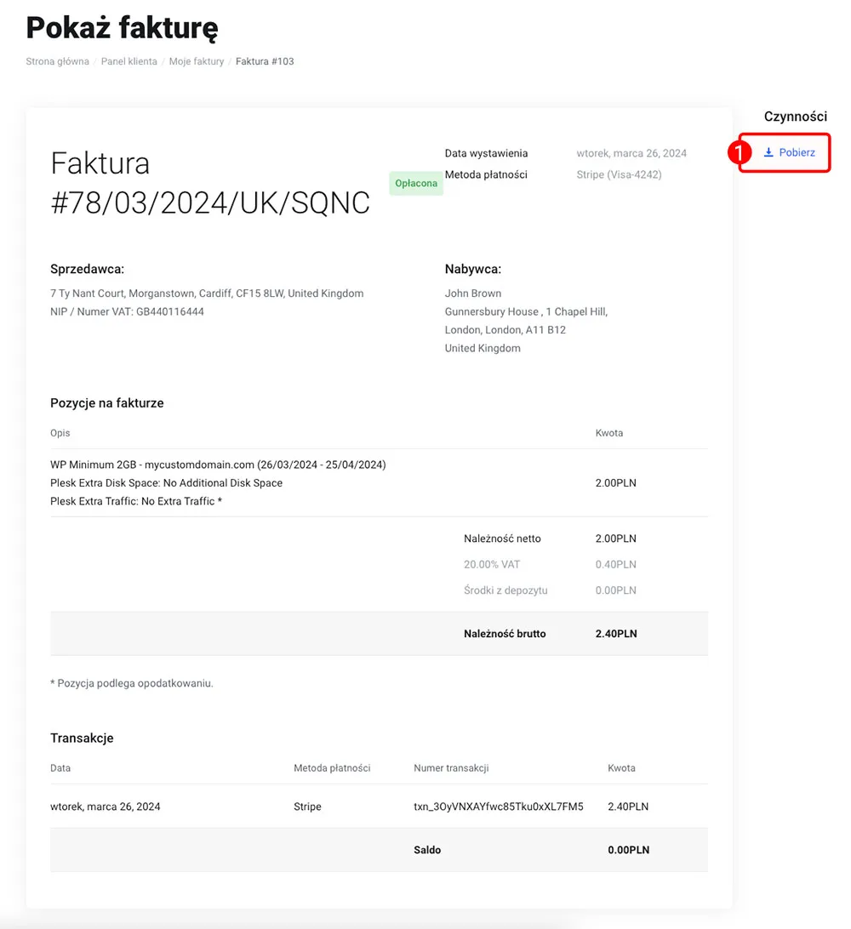Open the Strona główna breadcrumb link

(x=58, y=61)
